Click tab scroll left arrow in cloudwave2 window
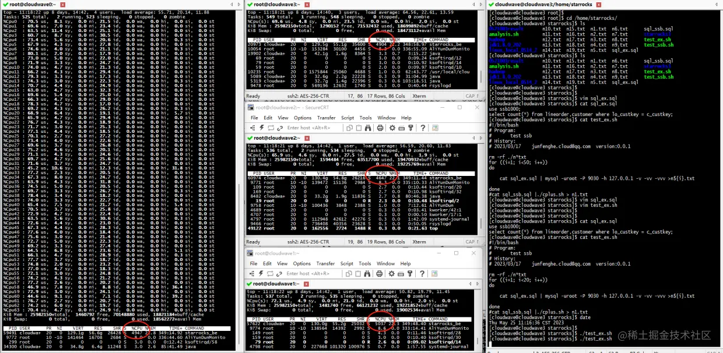This screenshot has width=723, height=353. coord(473,138)
